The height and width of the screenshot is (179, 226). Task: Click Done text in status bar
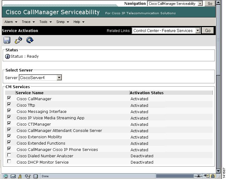[45, 176]
